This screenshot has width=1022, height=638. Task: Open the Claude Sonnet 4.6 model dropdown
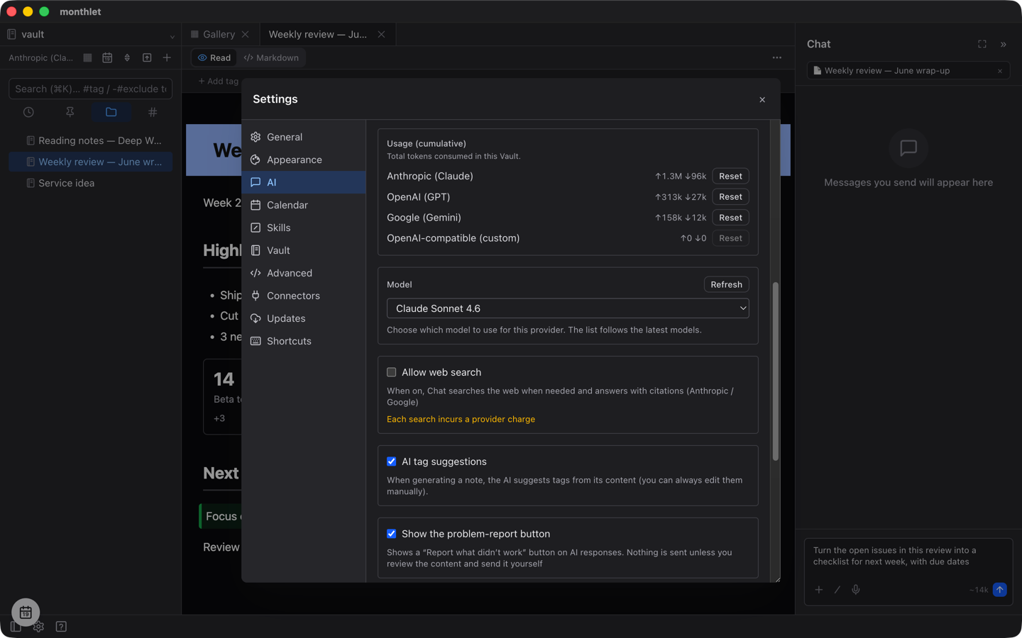point(568,308)
